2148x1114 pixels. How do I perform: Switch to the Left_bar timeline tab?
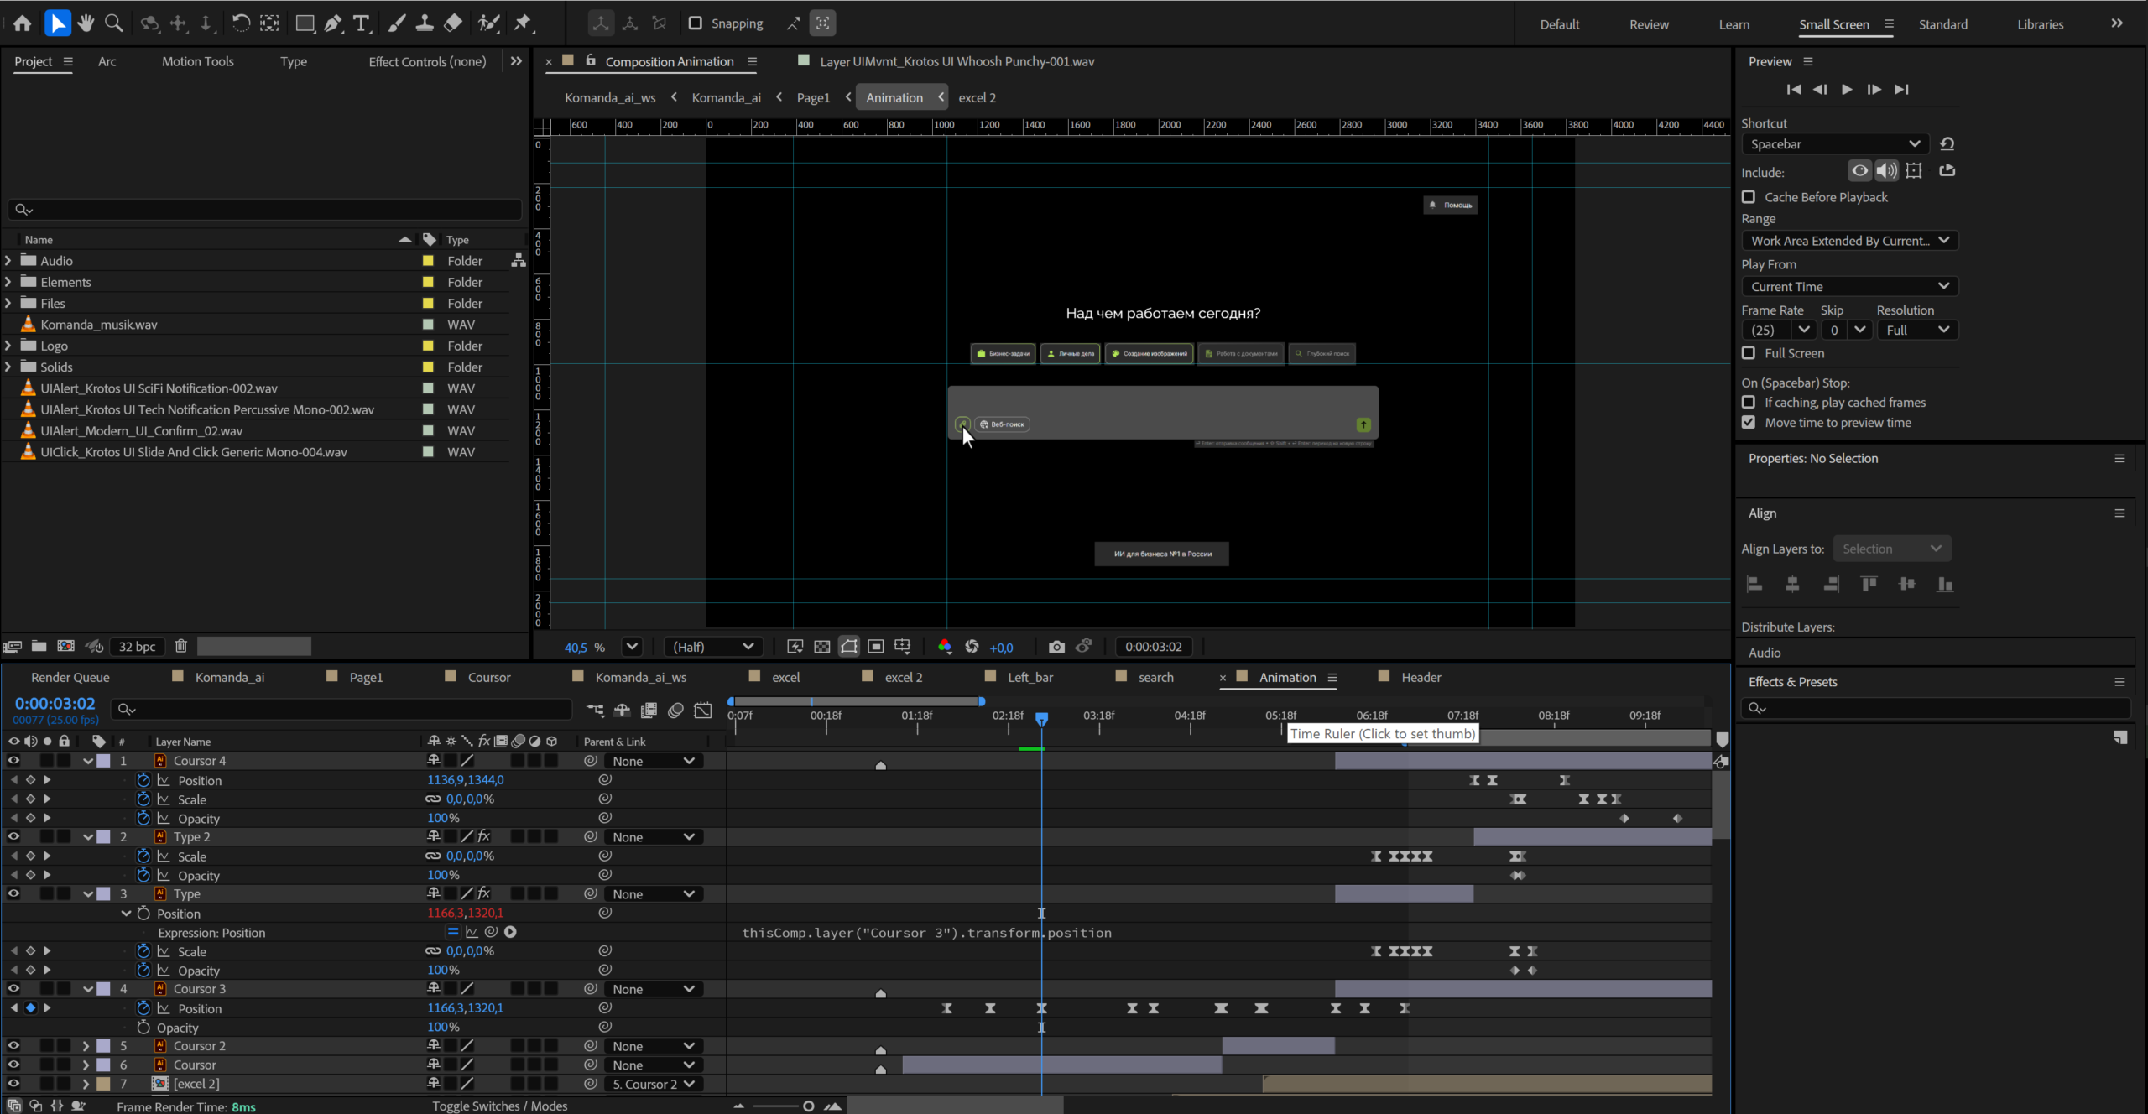point(1030,677)
